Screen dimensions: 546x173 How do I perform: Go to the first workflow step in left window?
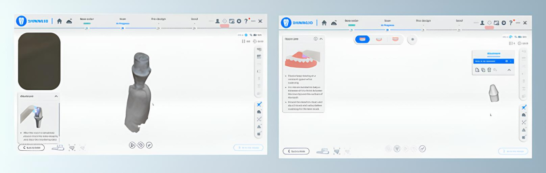86,28
